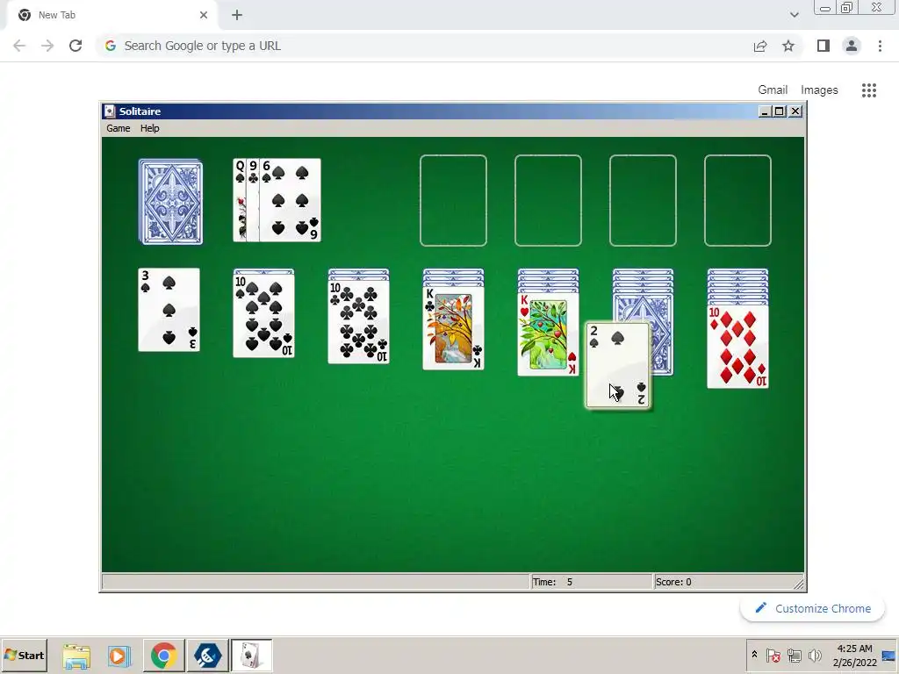This screenshot has height=674, width=899.
Task: Click the fourth empty foundation slot
Action: 737,201
